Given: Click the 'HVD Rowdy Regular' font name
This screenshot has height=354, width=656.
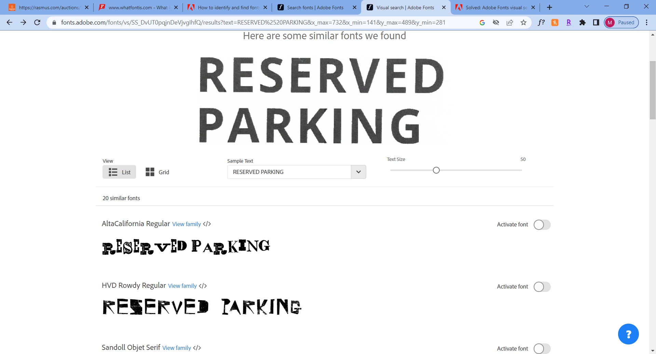Looking at the screenshot, I should point(134,285).
